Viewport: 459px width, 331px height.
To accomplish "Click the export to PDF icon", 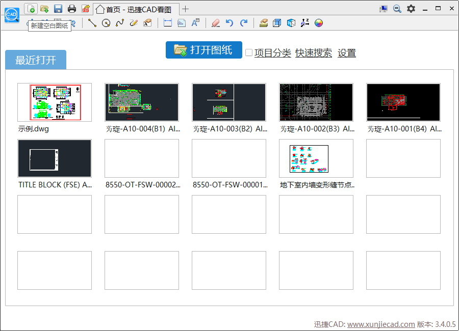I will (86, 9).
